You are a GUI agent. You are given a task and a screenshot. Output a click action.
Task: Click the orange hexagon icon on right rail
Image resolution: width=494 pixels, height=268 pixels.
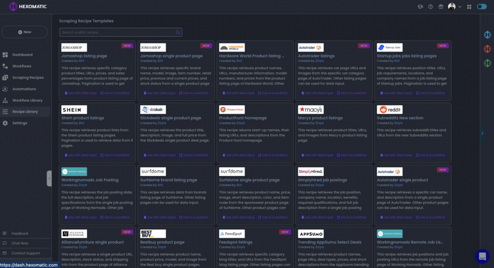pos(487,49)
